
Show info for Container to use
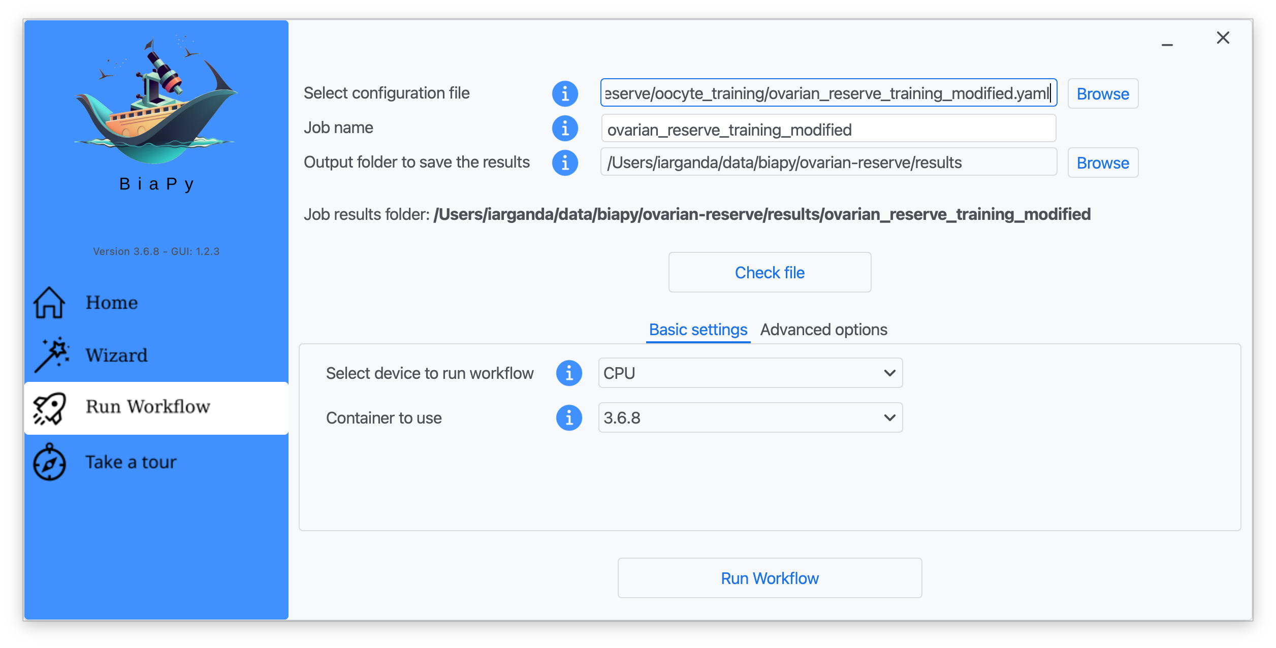coord(569,418)
